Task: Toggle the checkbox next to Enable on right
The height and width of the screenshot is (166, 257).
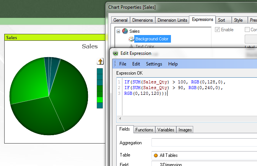Action: [x=247, y=30]
